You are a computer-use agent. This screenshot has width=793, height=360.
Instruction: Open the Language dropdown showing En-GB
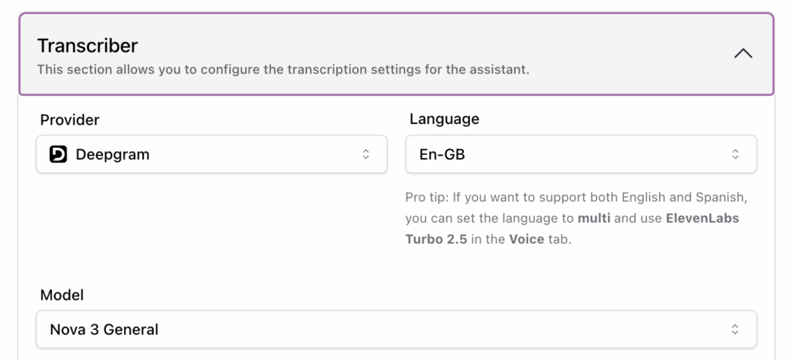[581, 155]
